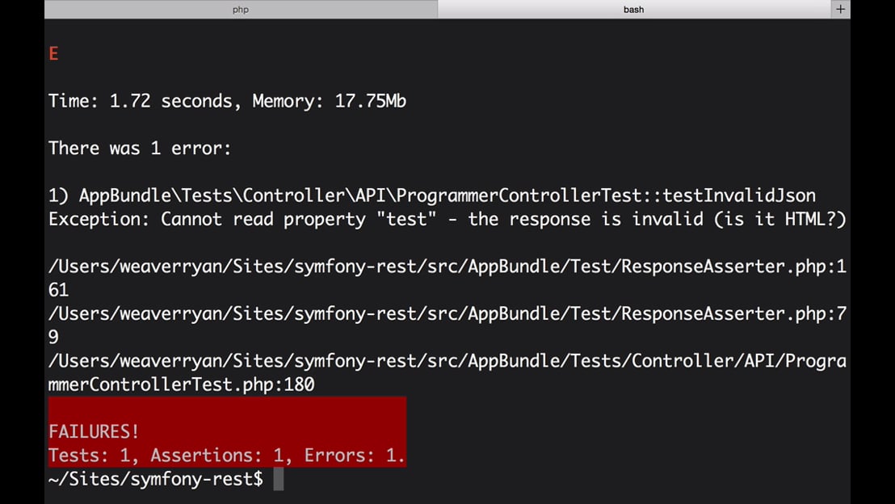Click the ~/Sites/symfony-rest$ shell prompt
Viewport: 895px width, 504px height.
(x=155, y=479)
